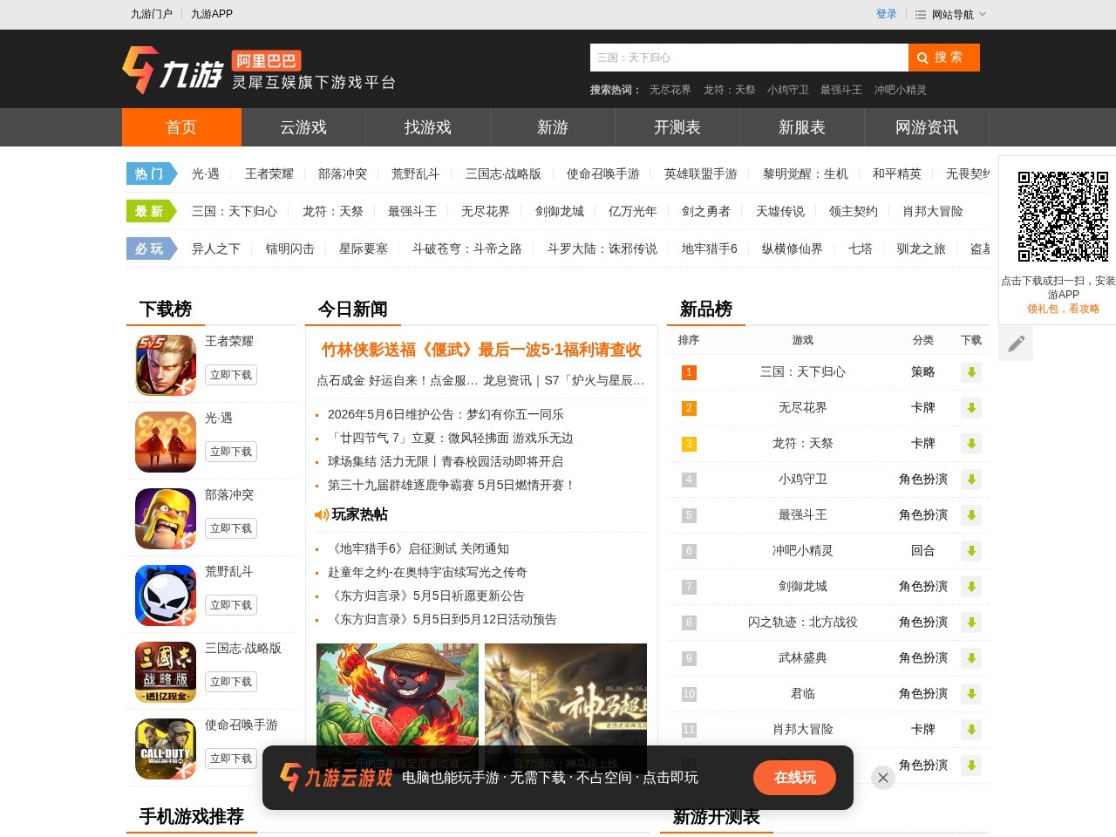Click the 最新 category tag
1116x837 pixels.
[x=150, y=211]
